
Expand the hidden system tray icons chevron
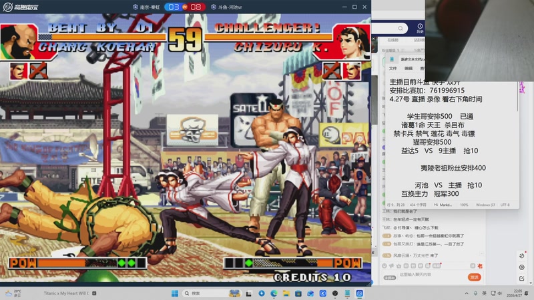pyautogui.click(x=466, y=293)
